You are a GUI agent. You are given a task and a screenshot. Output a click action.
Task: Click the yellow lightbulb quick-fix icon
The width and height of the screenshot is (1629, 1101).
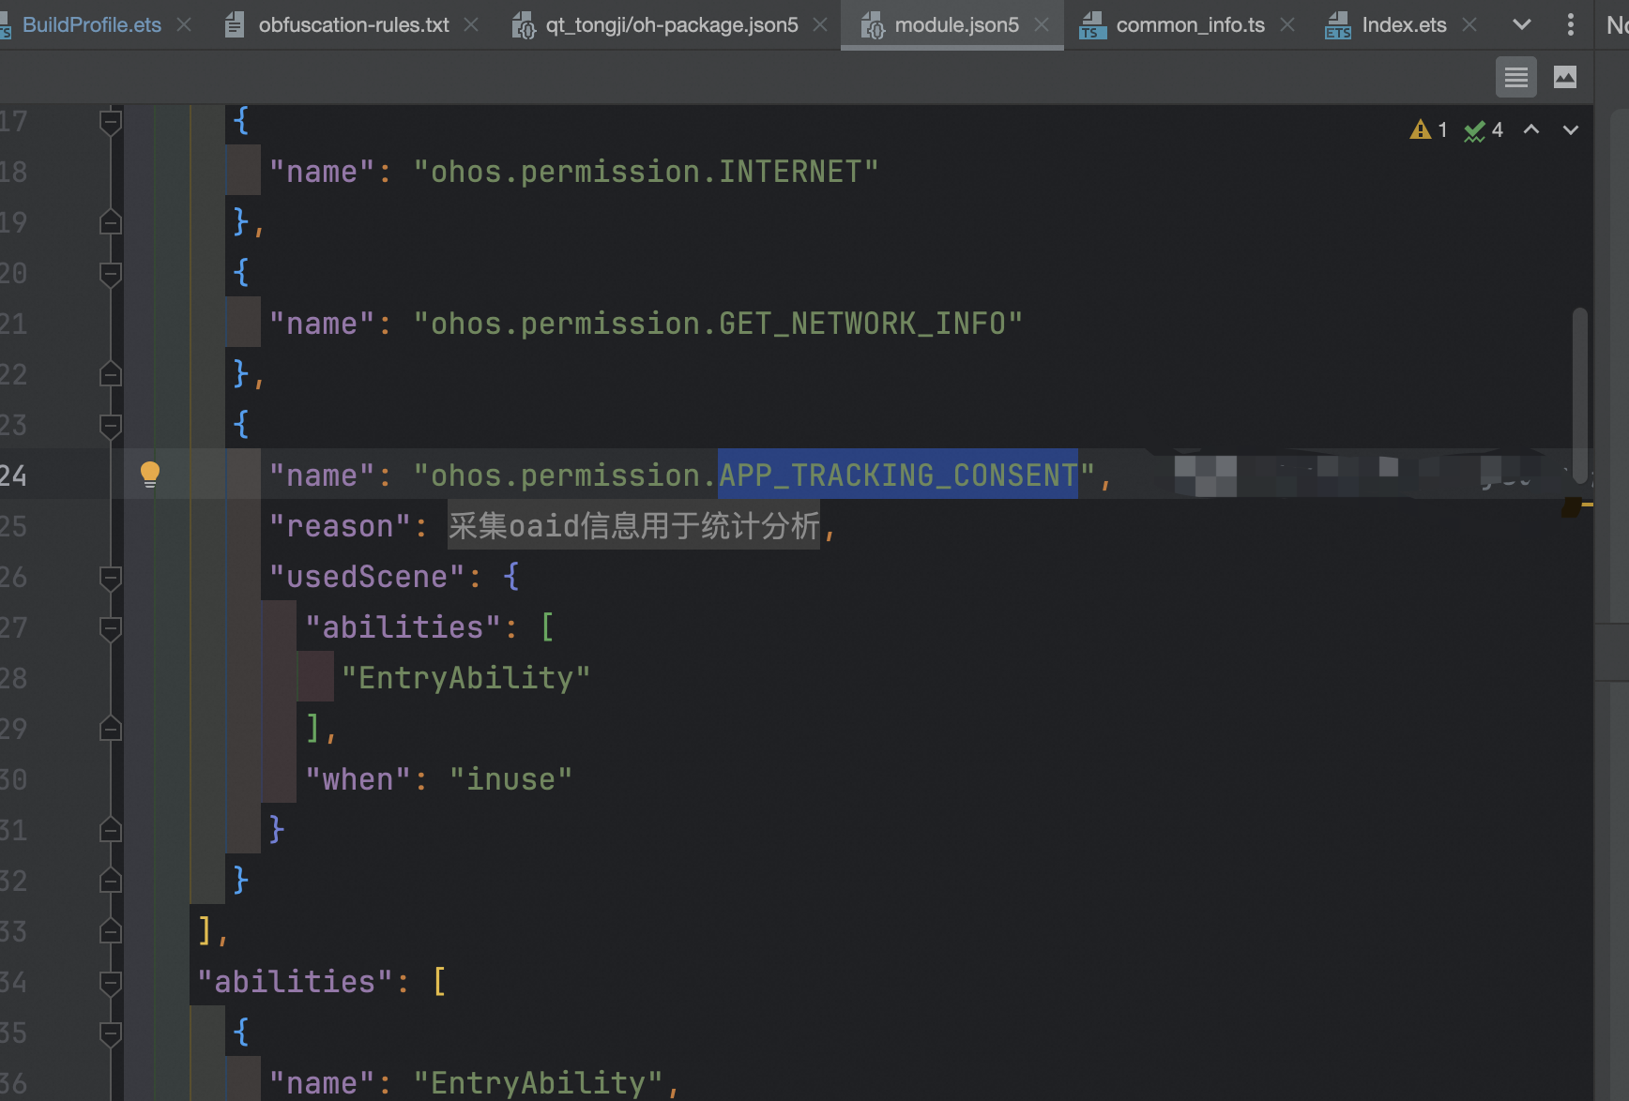coord(149,474)
